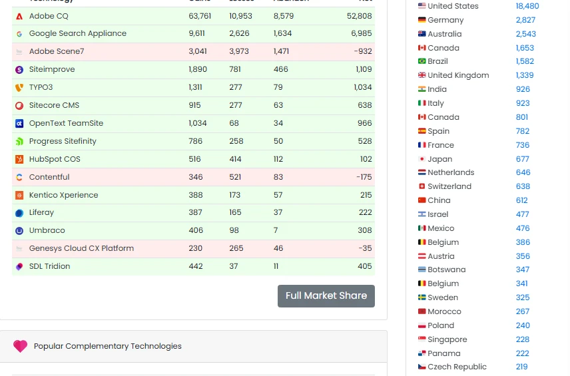This screenshot has height=376, width=570.
Task: Open the Siteimprove technology link
Action: point(52,69)
